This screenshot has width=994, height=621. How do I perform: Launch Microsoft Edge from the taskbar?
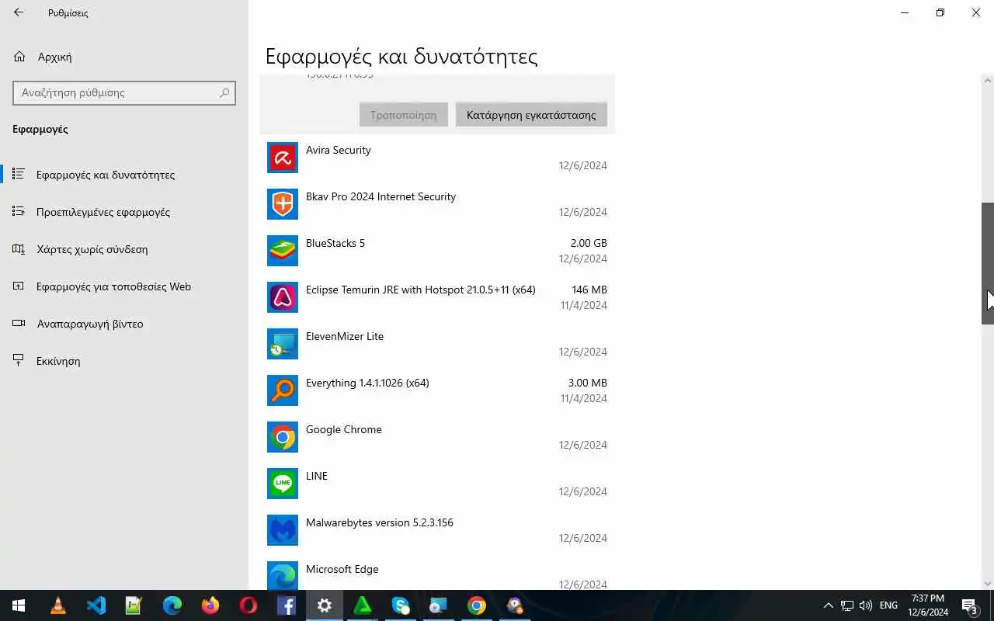(x=172, y=605)
